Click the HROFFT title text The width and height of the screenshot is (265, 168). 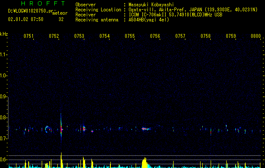(x=43, y=3)
